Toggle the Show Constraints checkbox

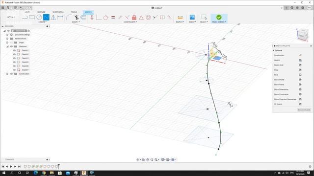click(x=300, y=94)
